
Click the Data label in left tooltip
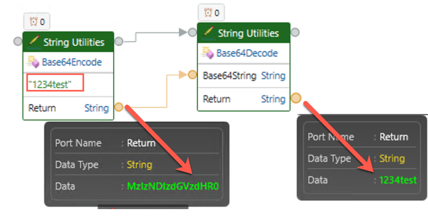pyautogui.click(x=65, y=186)
